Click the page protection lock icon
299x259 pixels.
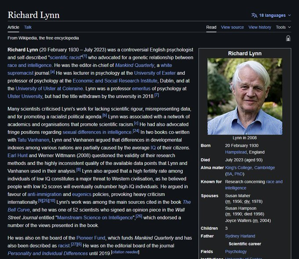pos(288,38)
